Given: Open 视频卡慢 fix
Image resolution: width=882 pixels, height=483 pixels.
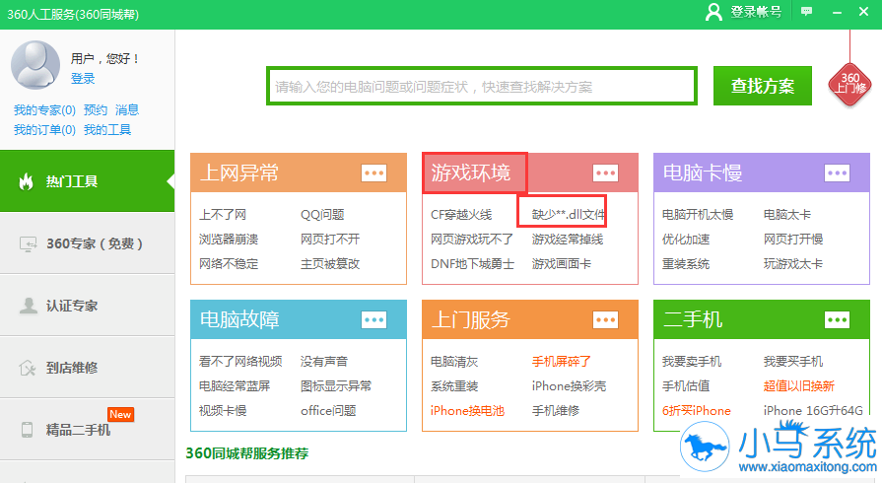Looking at the screenshot, I should tap(223, 411).
